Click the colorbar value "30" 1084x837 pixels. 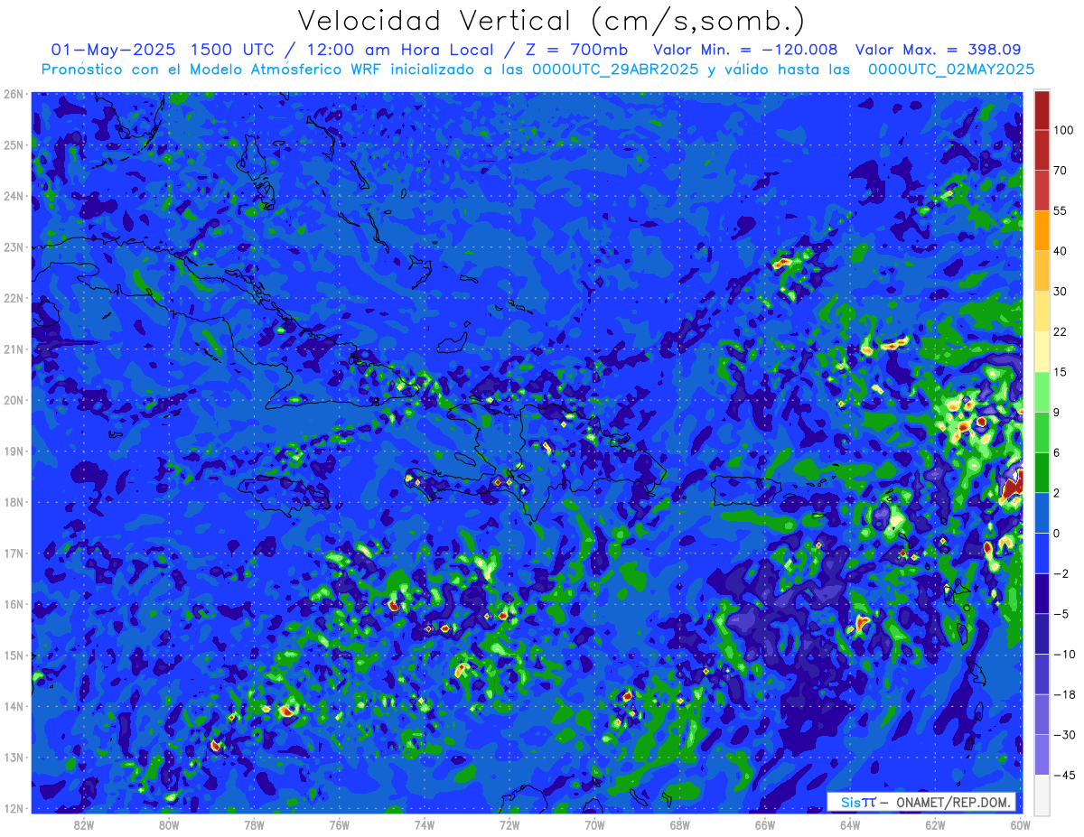pyautogui.click(x=1061, y=291)
